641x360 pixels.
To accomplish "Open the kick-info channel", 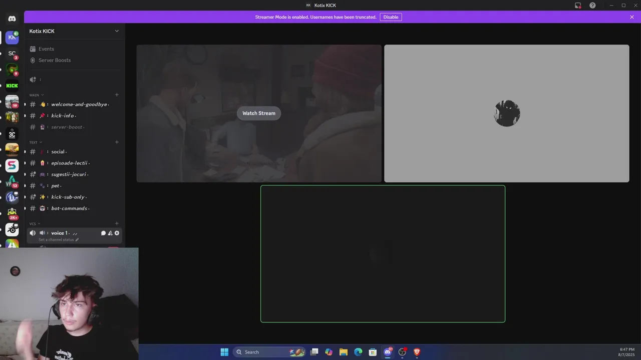I will pyautogui.click(x=75, y=115).
